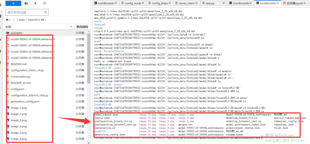Select image_4.png in file list
The image size is (310, 144).
[x=19, y=127]
